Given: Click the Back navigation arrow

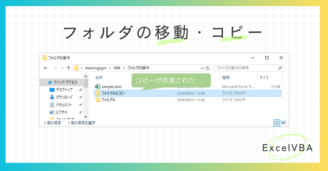Looking at the screenshot, I should (46, 68).
